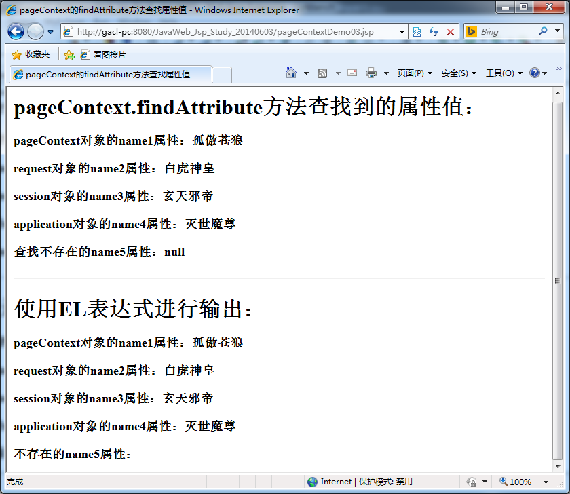Click the Compatibility View icon
Screen dimensions: 570x494
pyautogui.click(x=417, y=32)
